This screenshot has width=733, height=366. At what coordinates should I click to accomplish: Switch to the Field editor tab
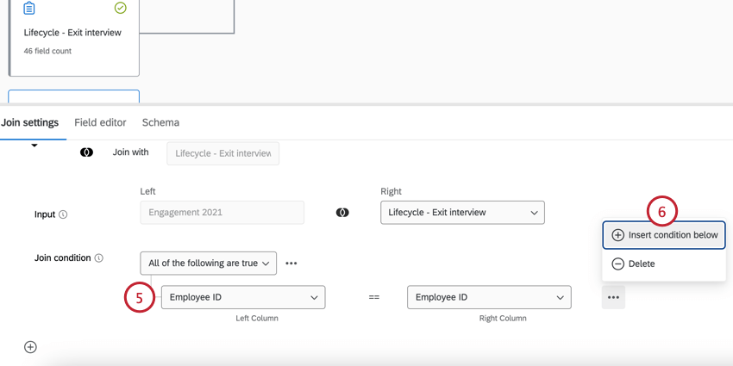click(100, 122)
